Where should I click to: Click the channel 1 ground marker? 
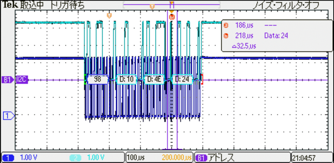[x=8, y=116]
